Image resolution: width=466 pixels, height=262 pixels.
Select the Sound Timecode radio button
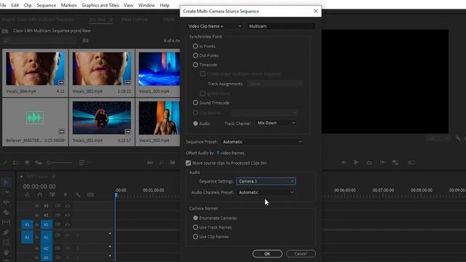point(195,103)
